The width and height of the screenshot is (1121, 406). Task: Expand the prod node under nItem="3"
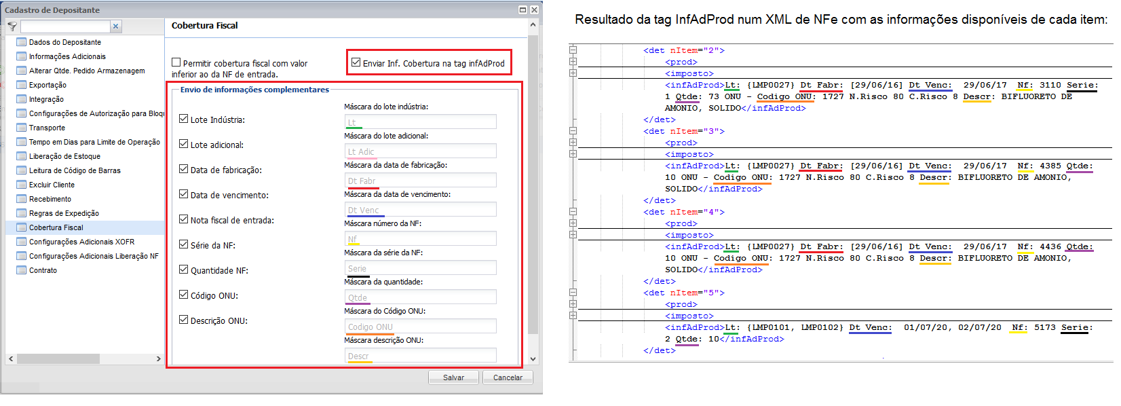[573, 143]
